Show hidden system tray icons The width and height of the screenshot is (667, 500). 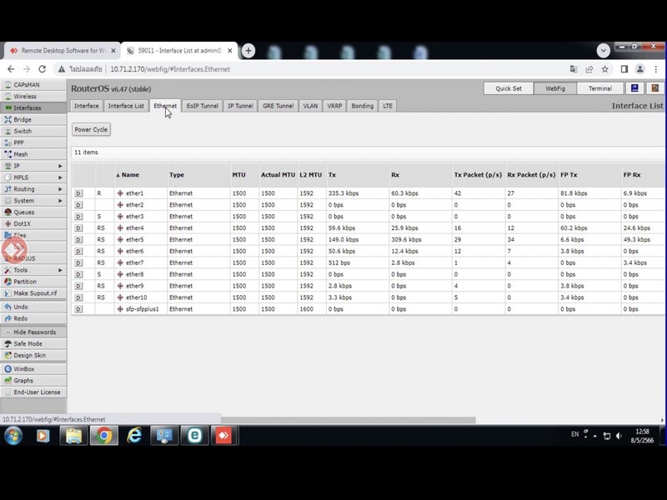pyautogui.click(x=594, y=436)
